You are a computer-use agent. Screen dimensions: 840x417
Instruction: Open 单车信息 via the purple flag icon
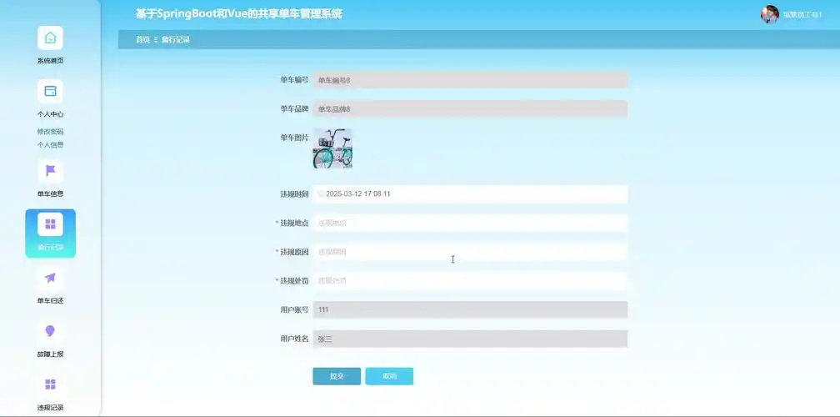(50, 171)
